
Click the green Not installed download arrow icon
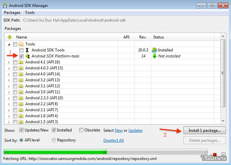pyautogui.click(x=155, y=56)
